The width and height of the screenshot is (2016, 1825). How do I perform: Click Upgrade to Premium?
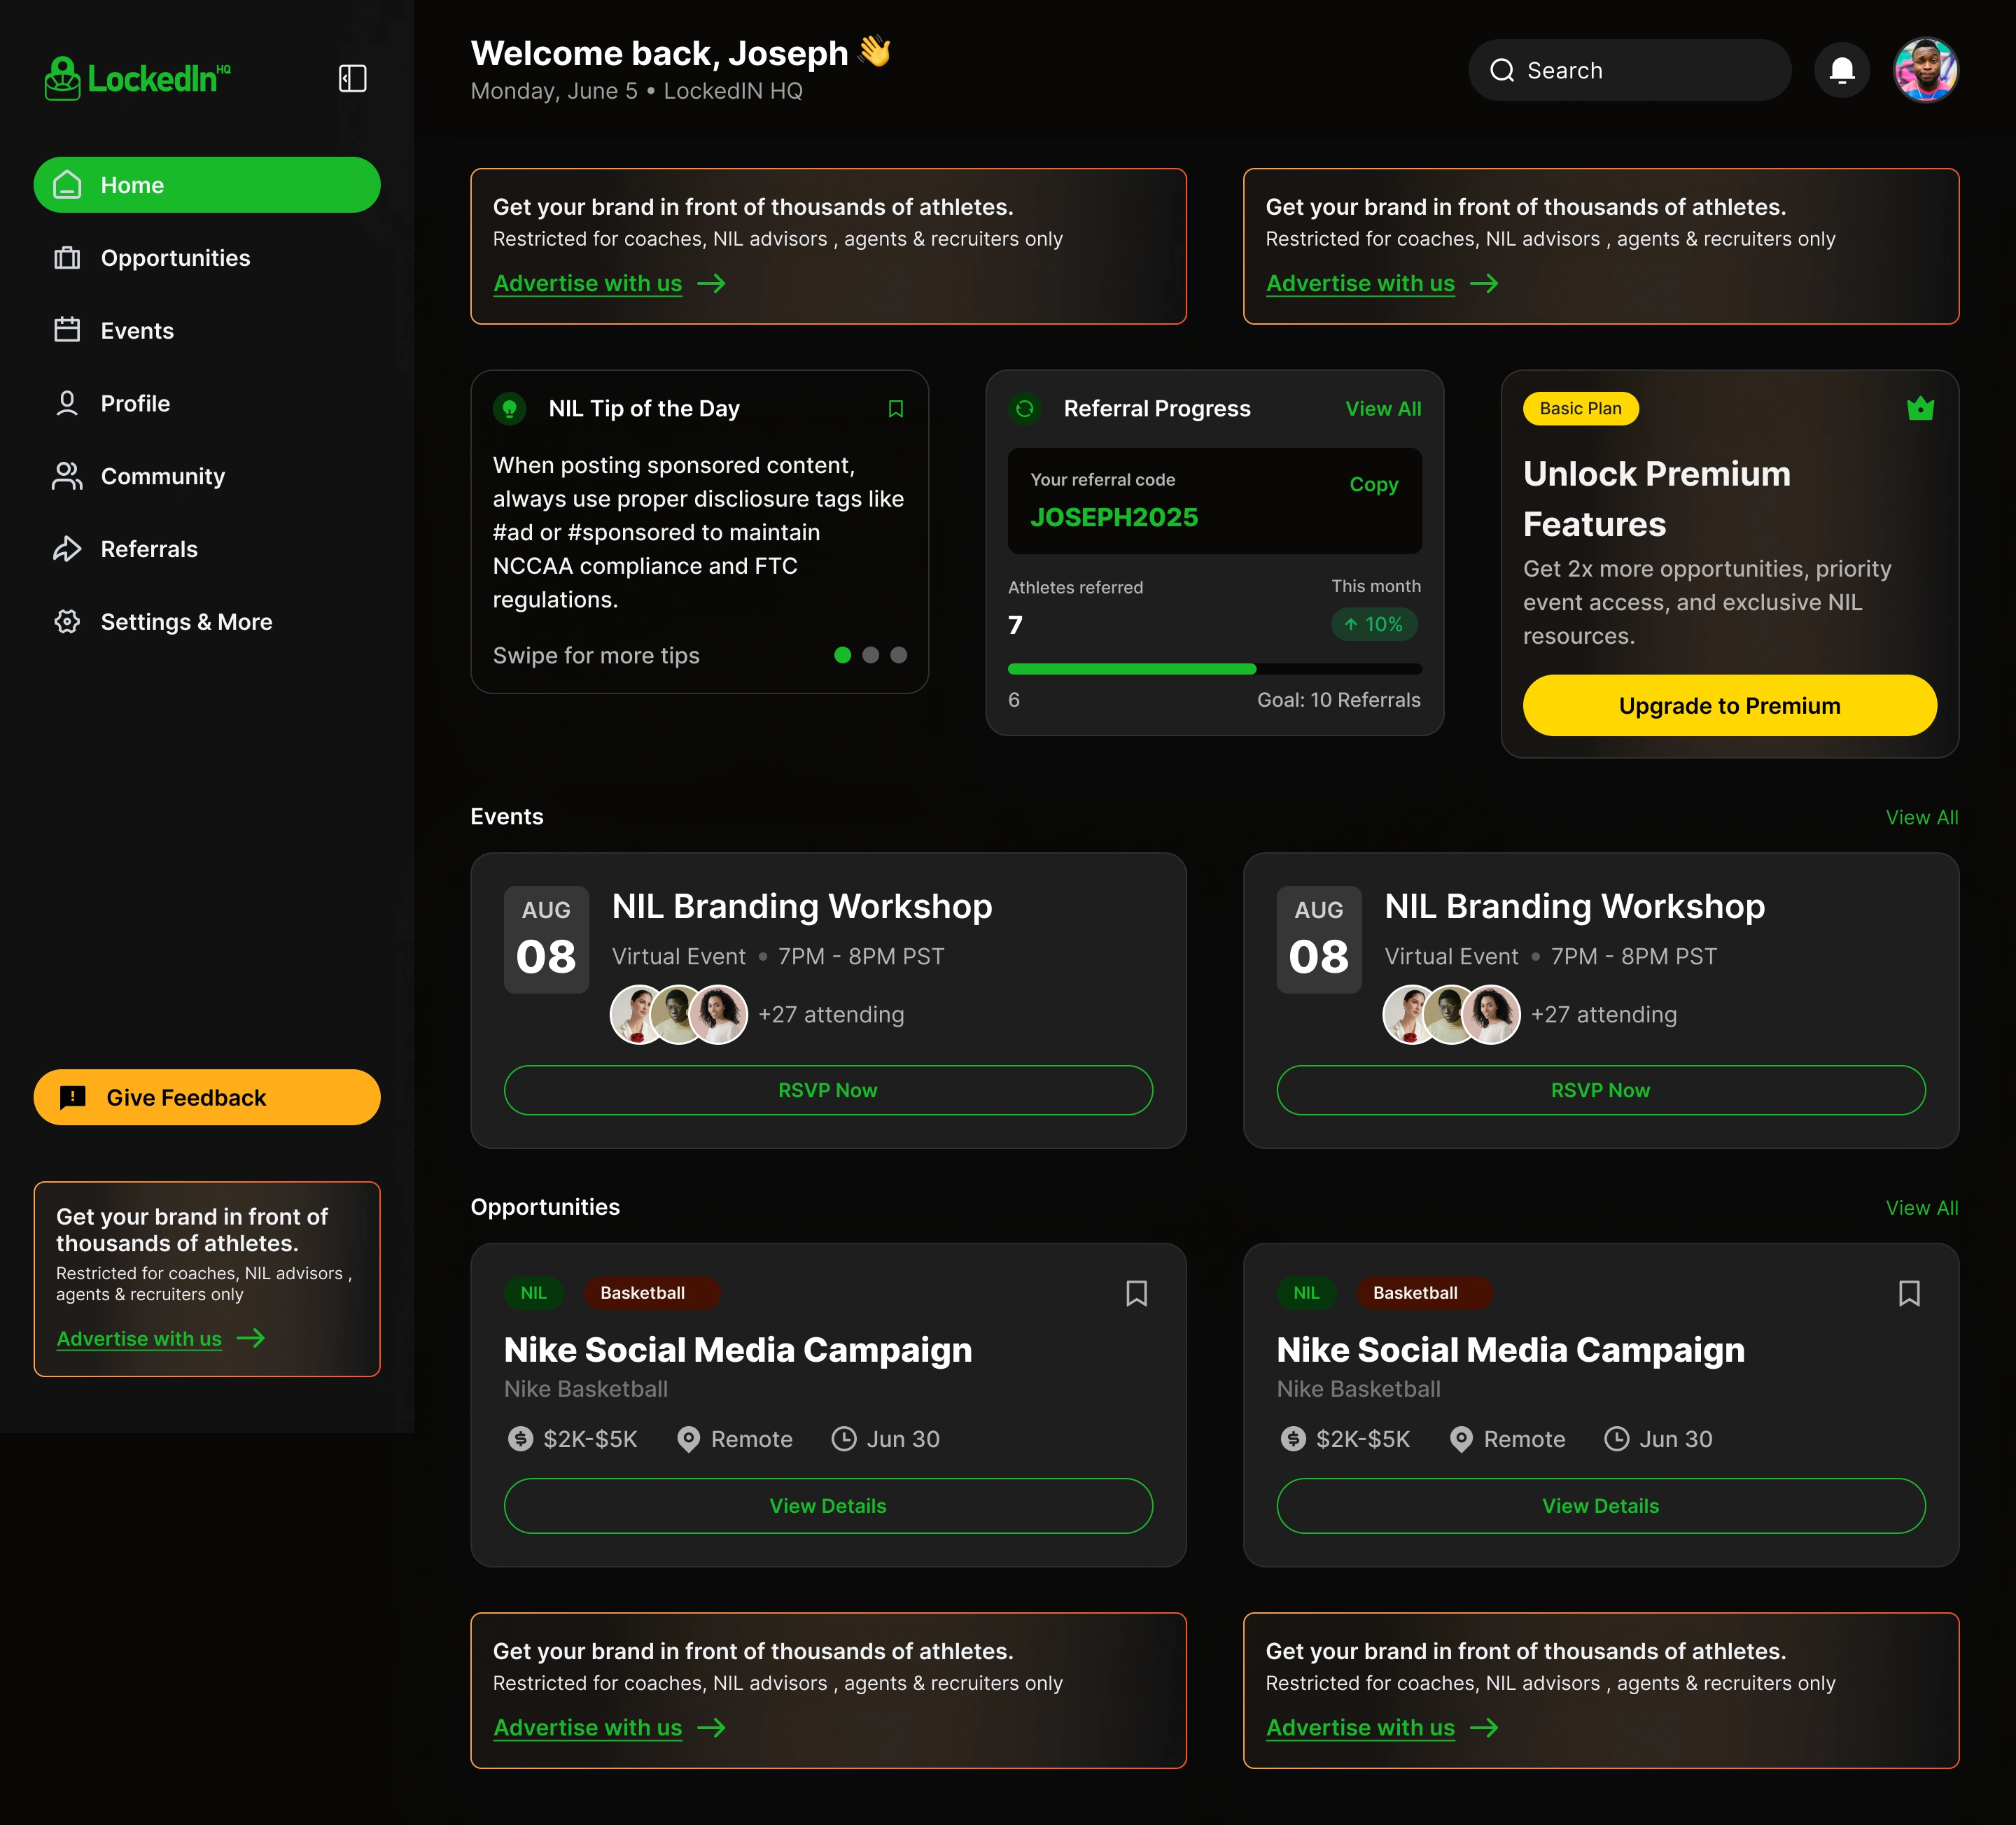pos(1729,705)
